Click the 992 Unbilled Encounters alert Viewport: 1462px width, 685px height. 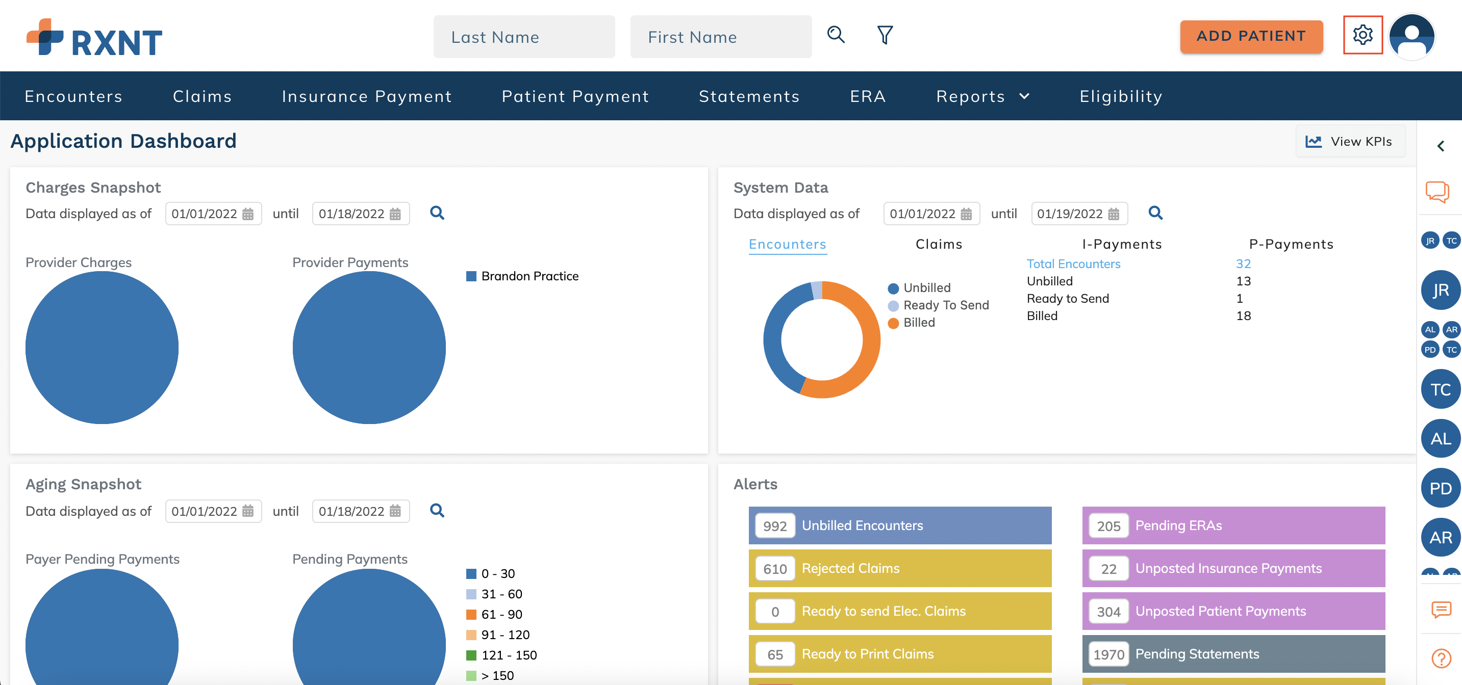(901, 524)
